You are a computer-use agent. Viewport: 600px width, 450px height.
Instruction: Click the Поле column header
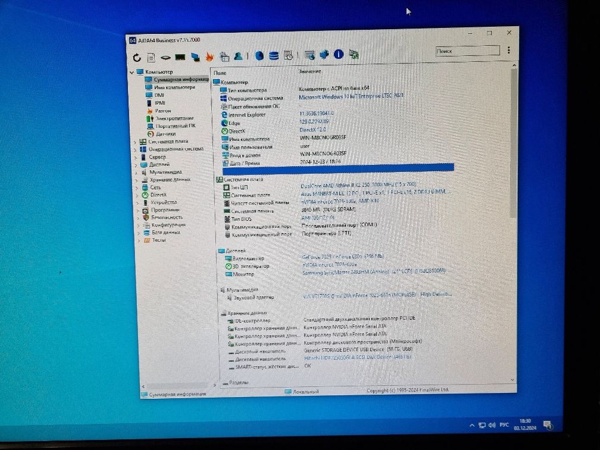(220, 73)
